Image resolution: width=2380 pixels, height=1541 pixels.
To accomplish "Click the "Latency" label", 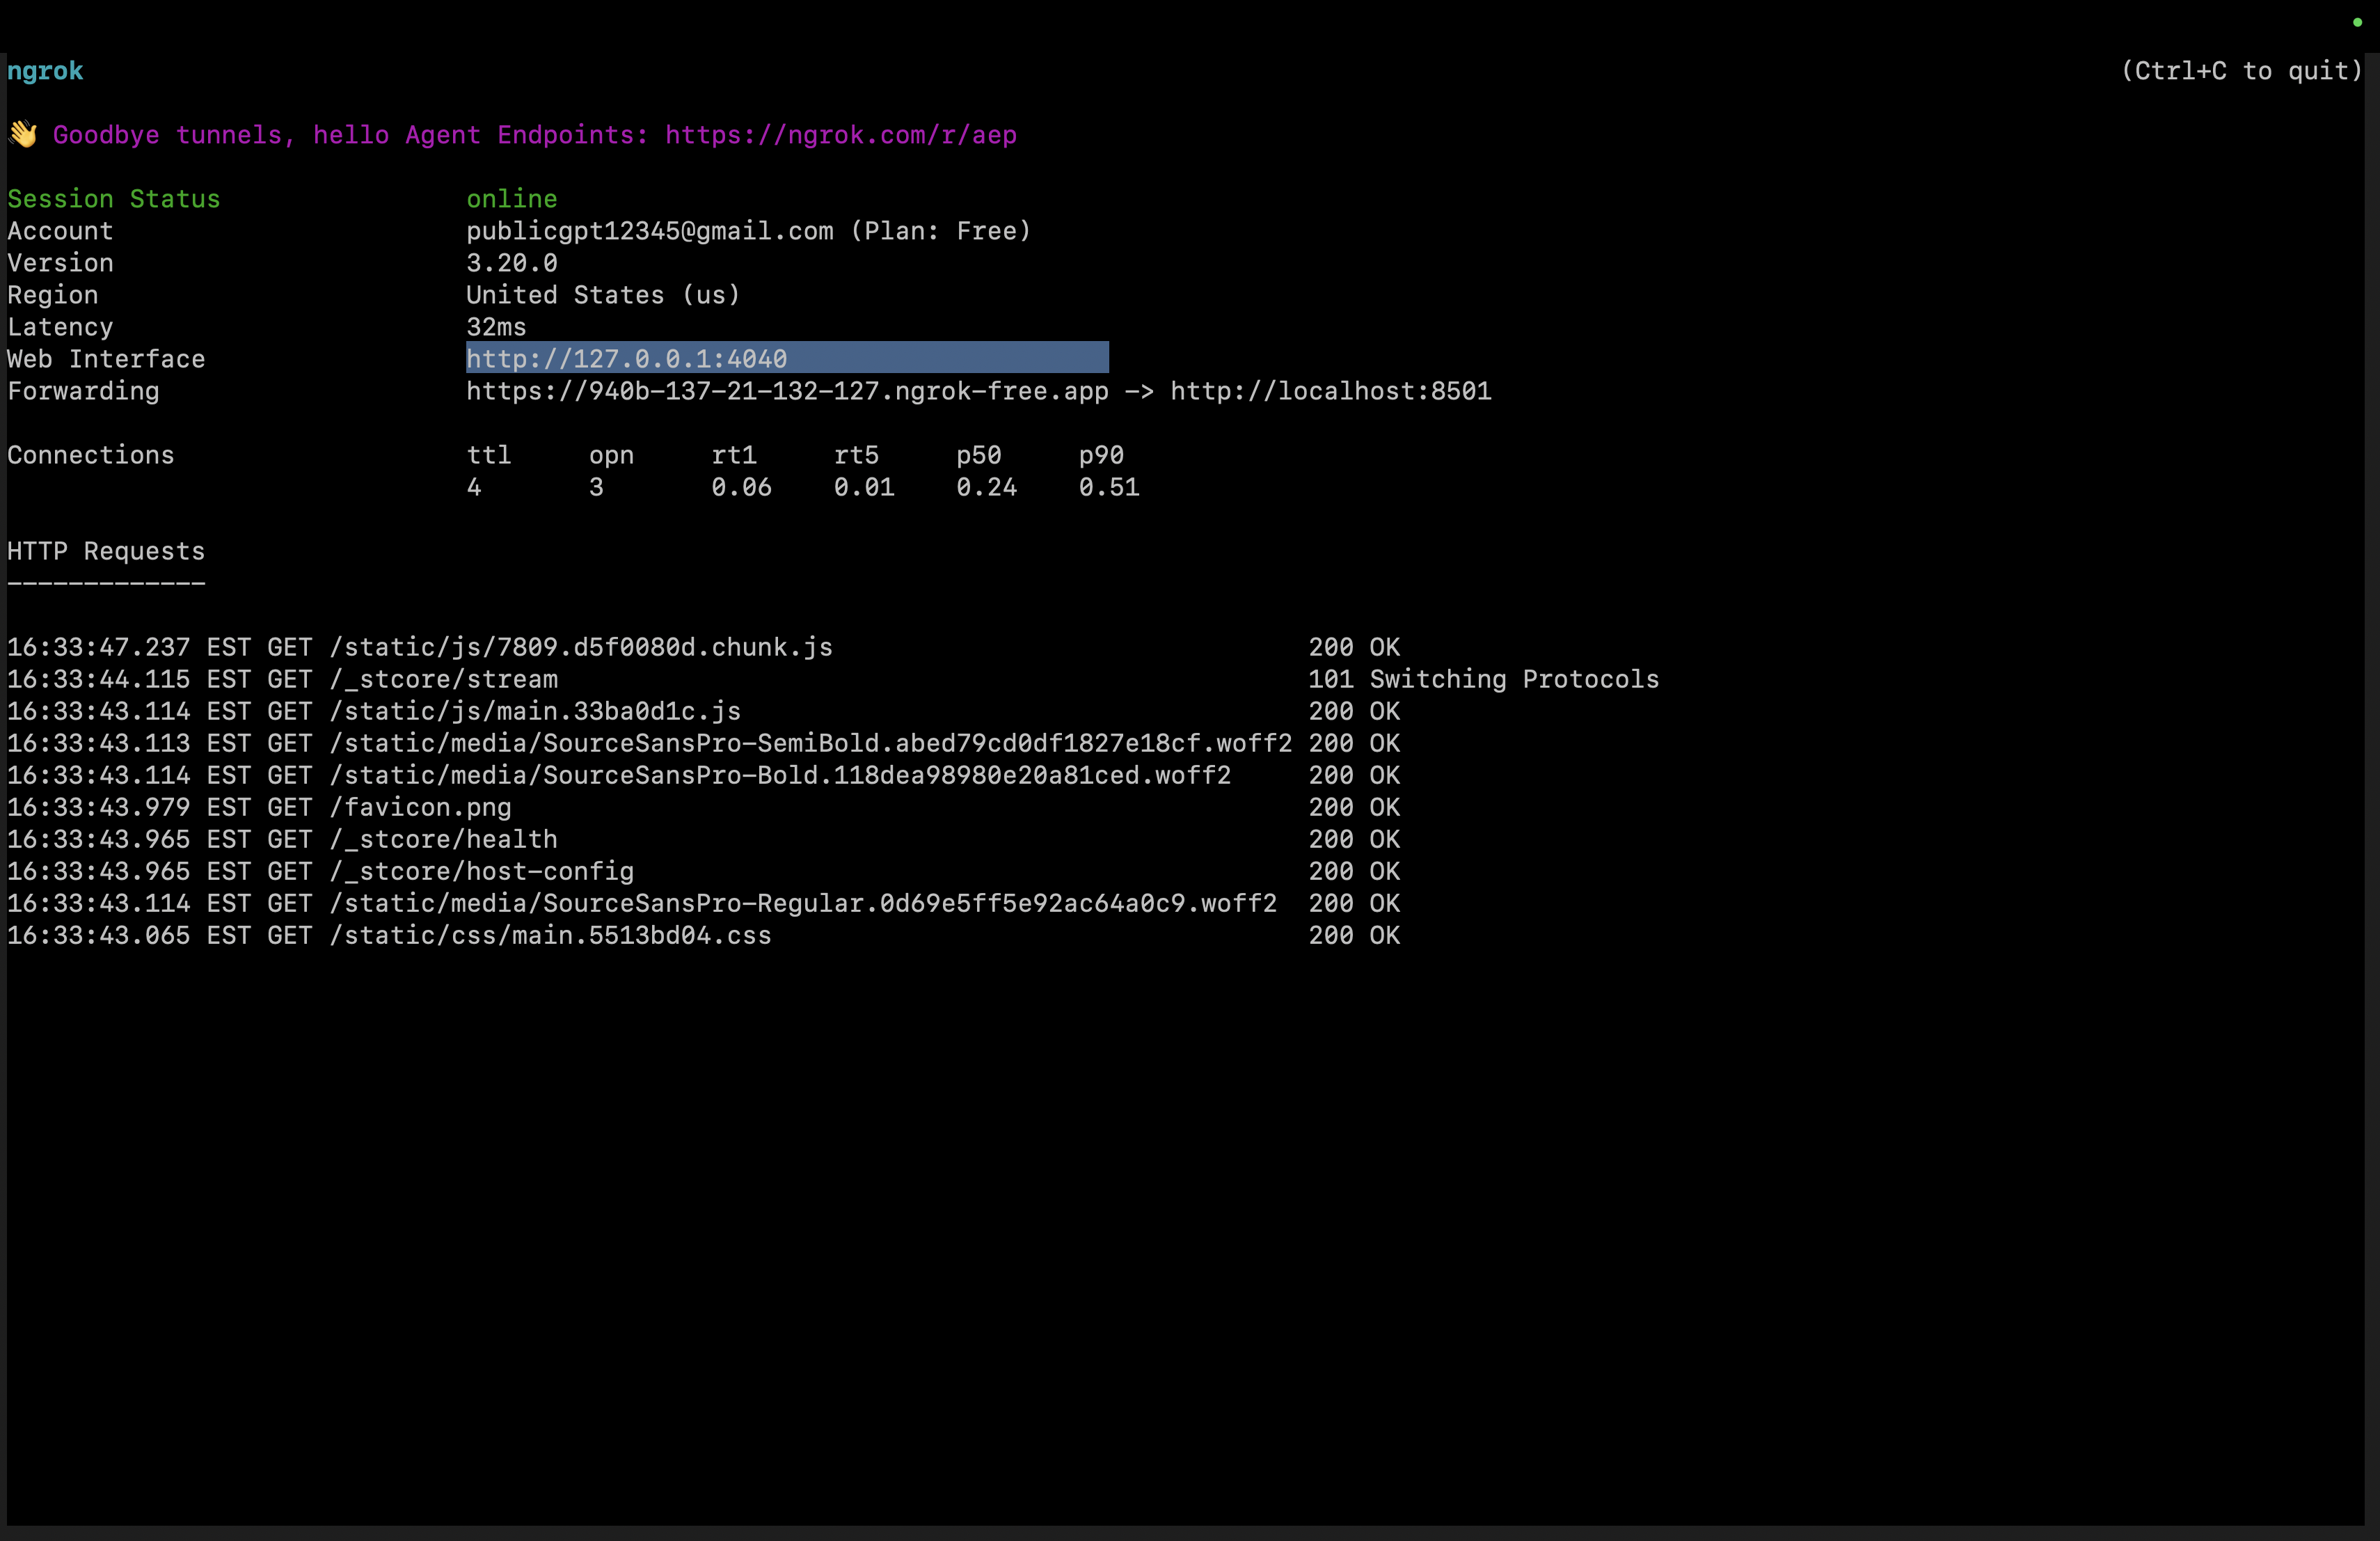I will tap(60, 327).
